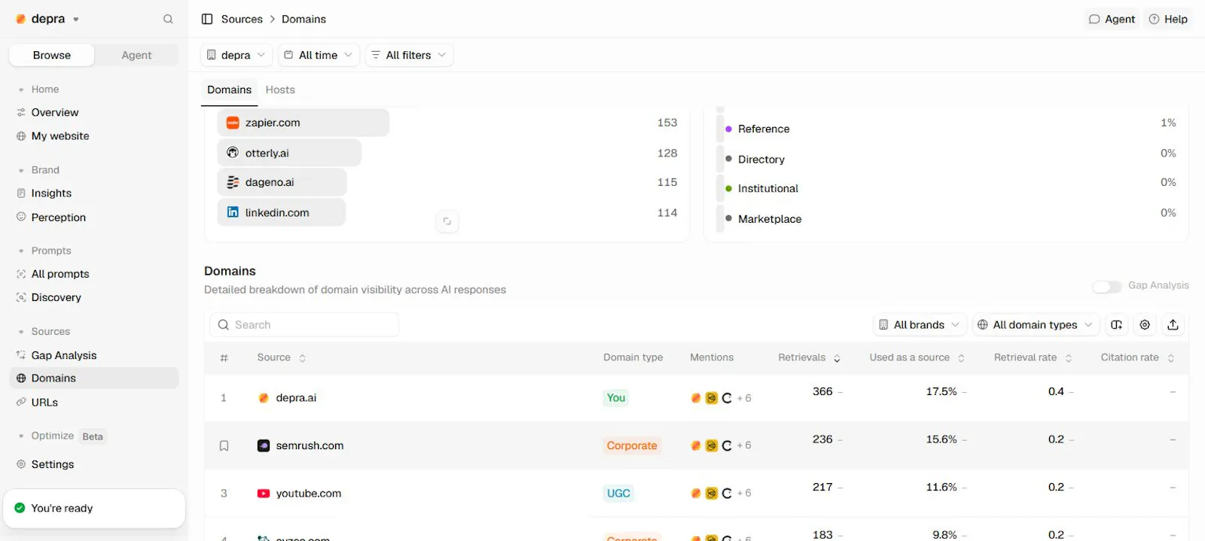Click the Reference purple legend dot
Viewport: 1205px width, 541px height.
pos(728,129)
